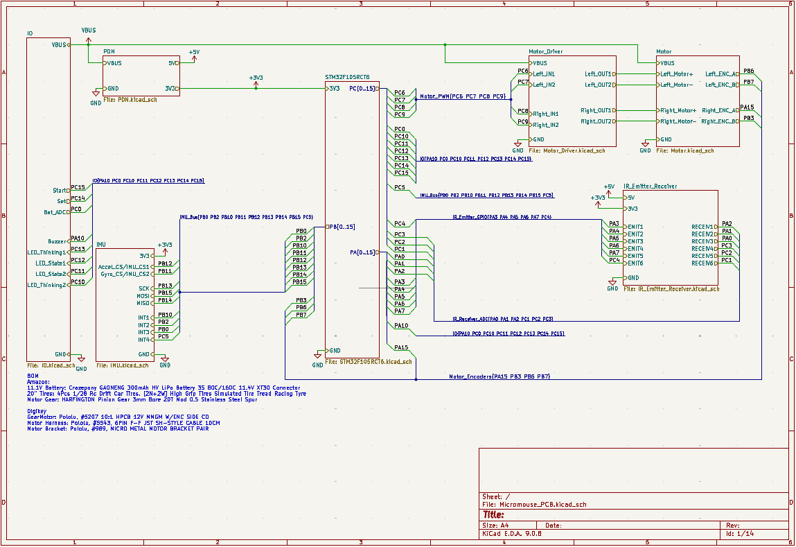
Task: Select the PC[0..15] bus pin on STM32 sheet
Action: [364, 88]
